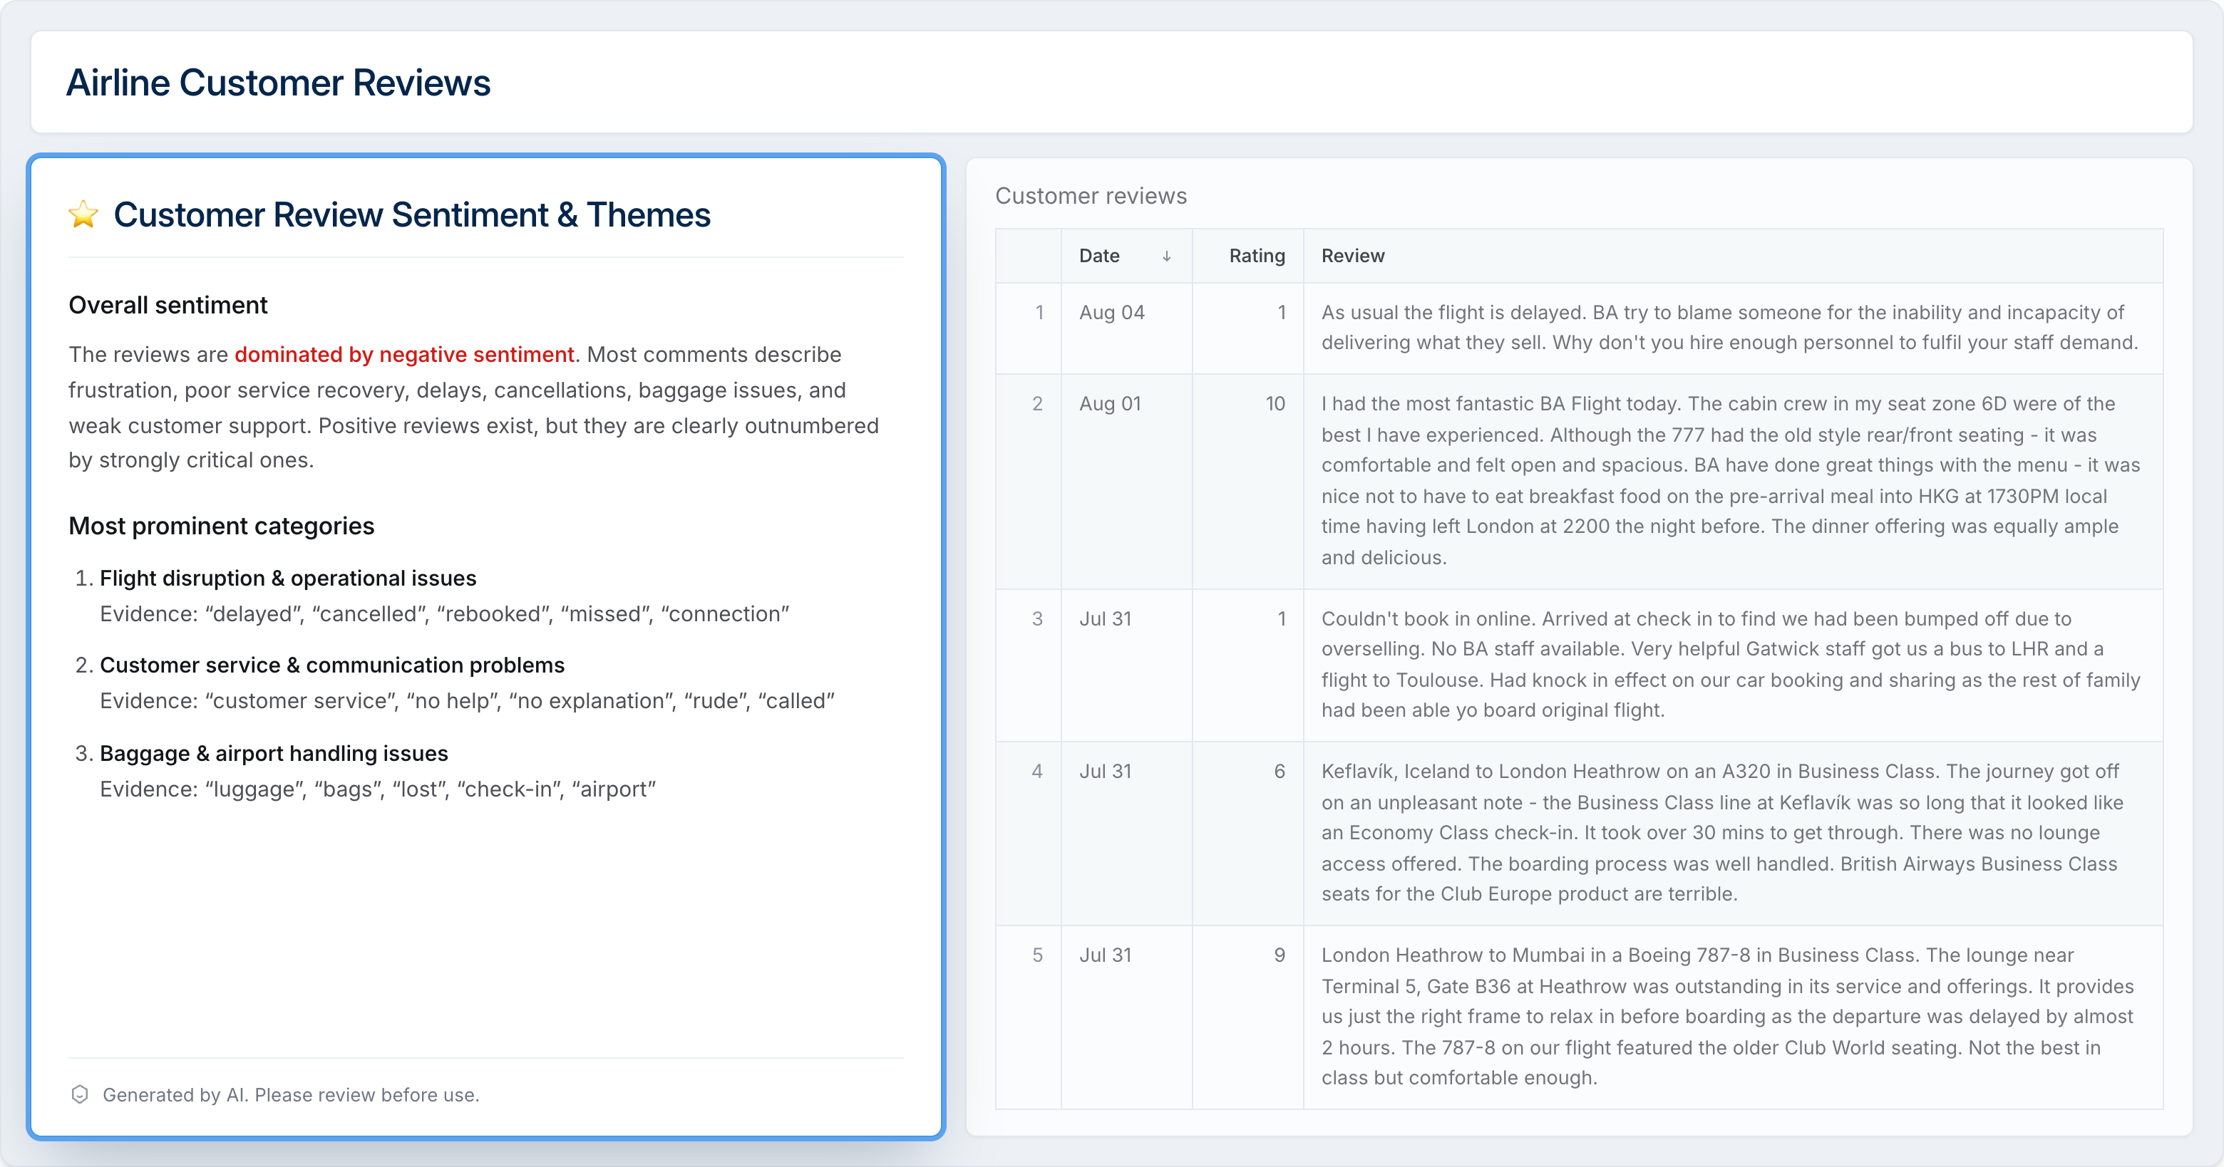The image size is (2224, 1167).
Task: Select the Airline Customer Reviews page title
Action: 278,83
